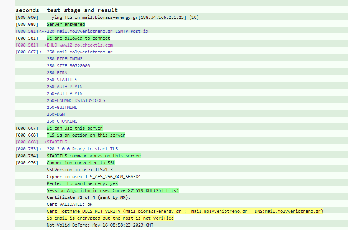Click the "250-STARTTLS" capability line
Image resolution: width=348 pixels, height=230 pixels.
click(62, 80)
